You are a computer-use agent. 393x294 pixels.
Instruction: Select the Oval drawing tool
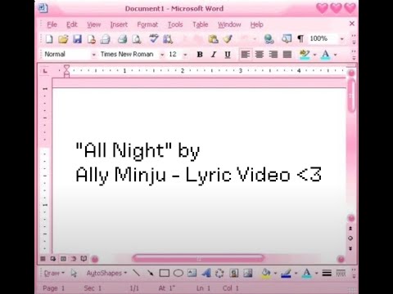pyautogui.click(x=178, y=273)
